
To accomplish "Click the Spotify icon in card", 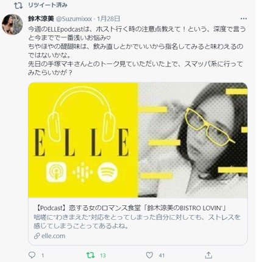I will tap(107, 172).
